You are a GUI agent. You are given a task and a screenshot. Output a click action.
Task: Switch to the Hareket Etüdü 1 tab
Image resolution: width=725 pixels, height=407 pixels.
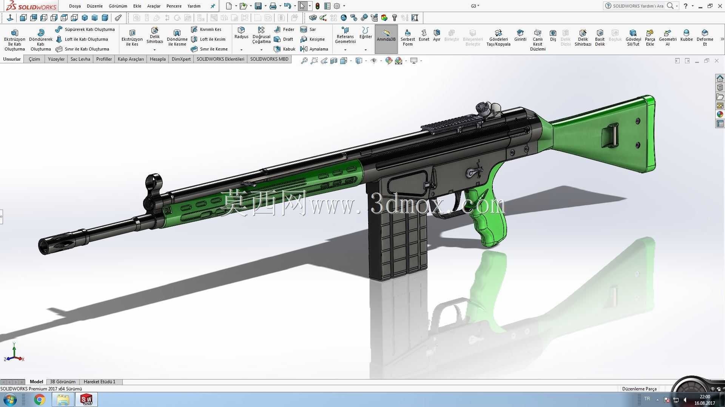coord(100,382)
